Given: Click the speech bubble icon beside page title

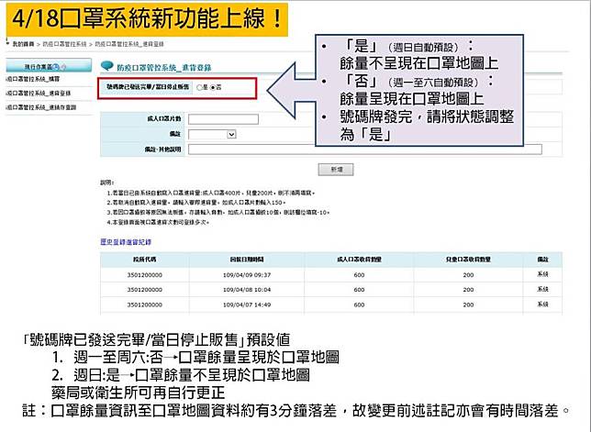Looking at the screenshot, I should tap(107, 67).
